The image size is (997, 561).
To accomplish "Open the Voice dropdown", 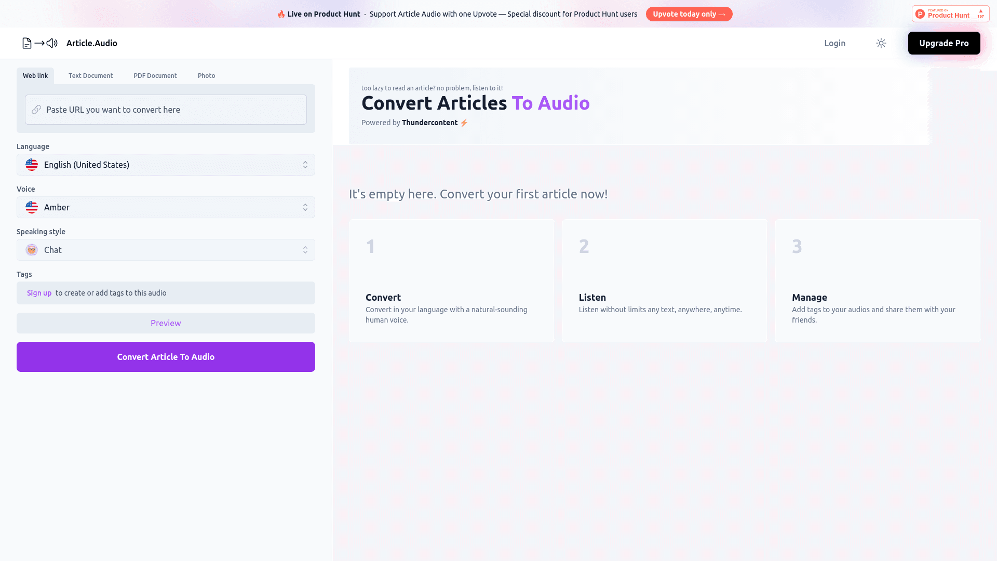I will click(x=166, y=207).
